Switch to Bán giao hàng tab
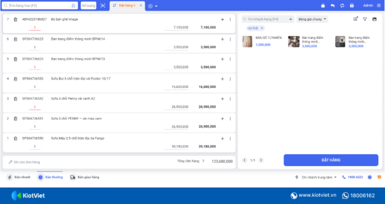The height and width of the screenshot is (204, 385). point(84,177)
